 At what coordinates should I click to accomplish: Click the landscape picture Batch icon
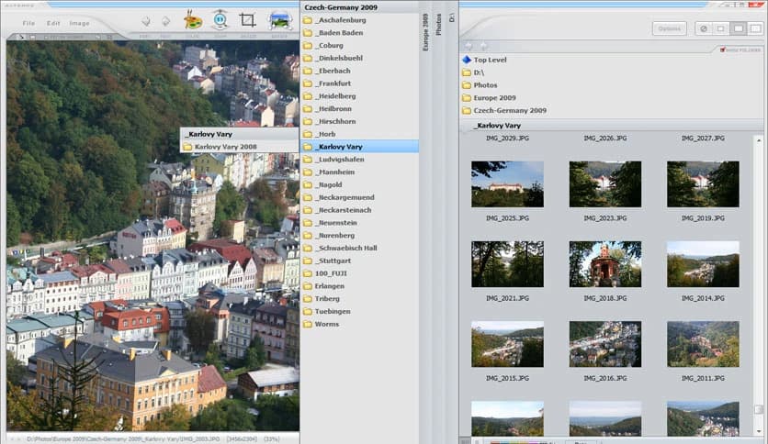(280, 19)
